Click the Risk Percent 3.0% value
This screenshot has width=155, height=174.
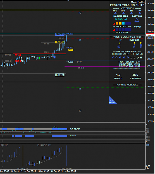click(x=138, y=62)
